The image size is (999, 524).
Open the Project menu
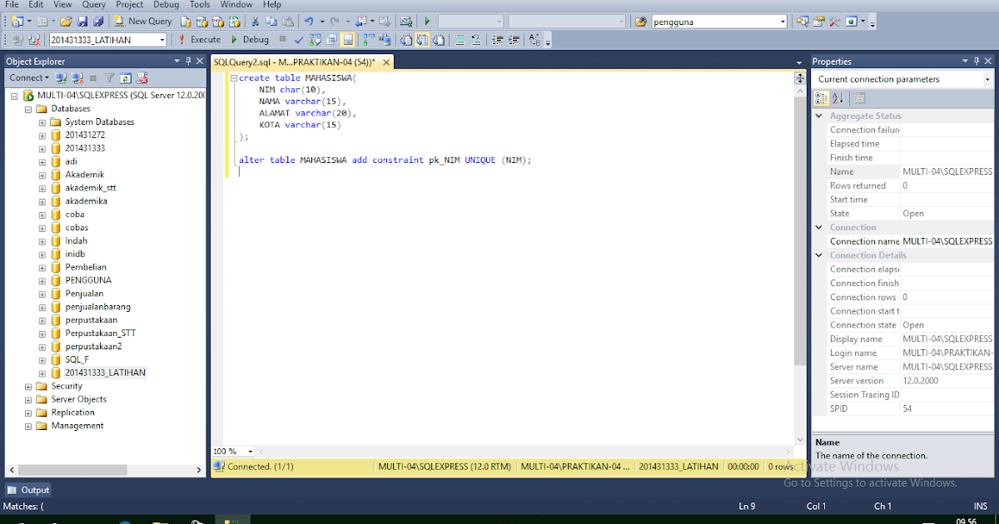click(129, 4)
